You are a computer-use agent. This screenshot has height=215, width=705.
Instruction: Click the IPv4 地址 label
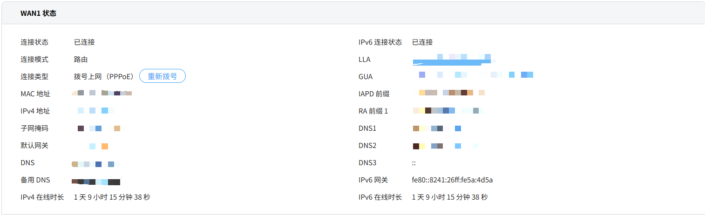35,111
